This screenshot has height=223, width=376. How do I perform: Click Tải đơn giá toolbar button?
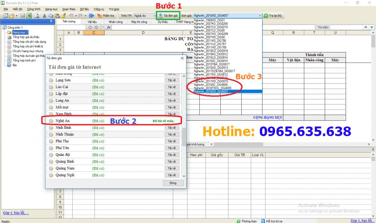[168, 16]
